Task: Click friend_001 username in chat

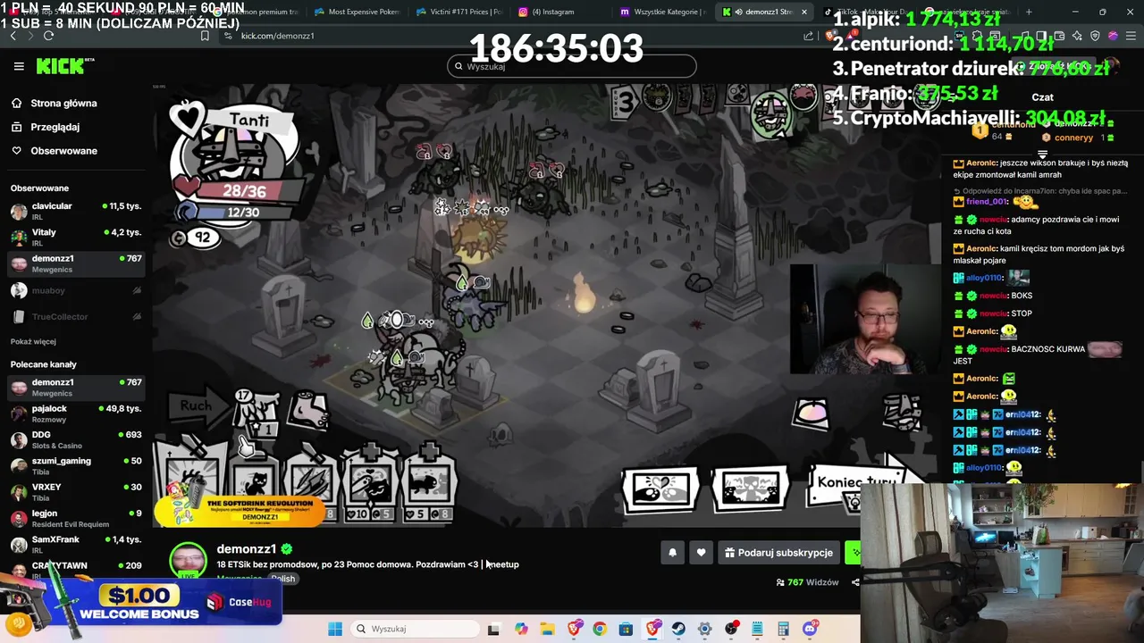Action: pyautogui.click(x=987, y=202)
